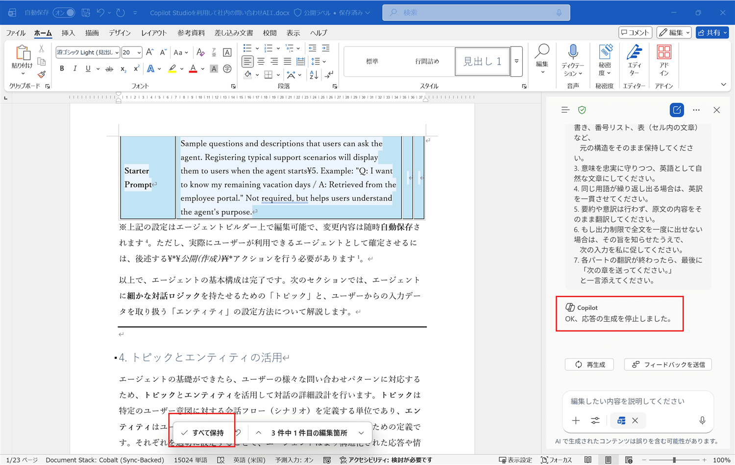Start a new Copilot chat
Viewport: 735px width, 465px height.
pyautogui.click(x=677, y=110)
